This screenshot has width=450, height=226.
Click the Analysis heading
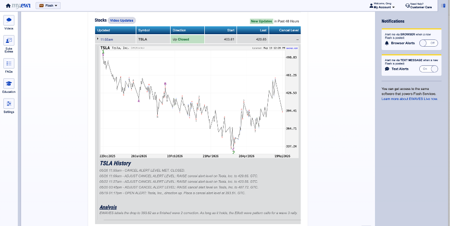click(x=108, y=207)
